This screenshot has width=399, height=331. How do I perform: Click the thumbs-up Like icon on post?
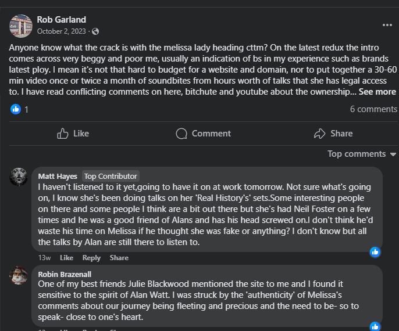click(63, 134)
